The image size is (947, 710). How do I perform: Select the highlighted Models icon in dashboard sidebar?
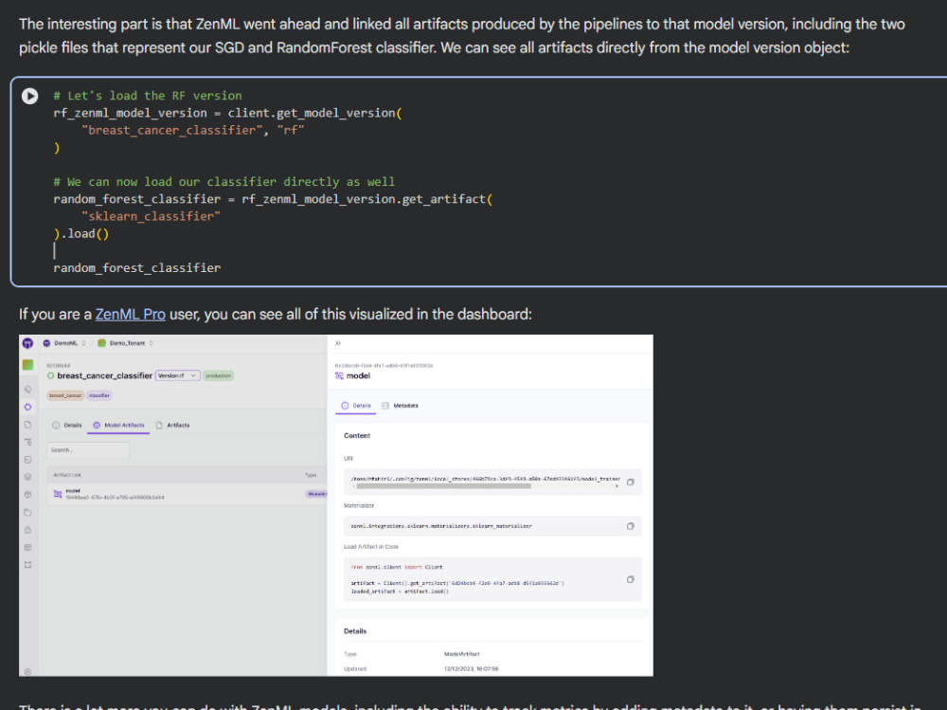(27, 407)
